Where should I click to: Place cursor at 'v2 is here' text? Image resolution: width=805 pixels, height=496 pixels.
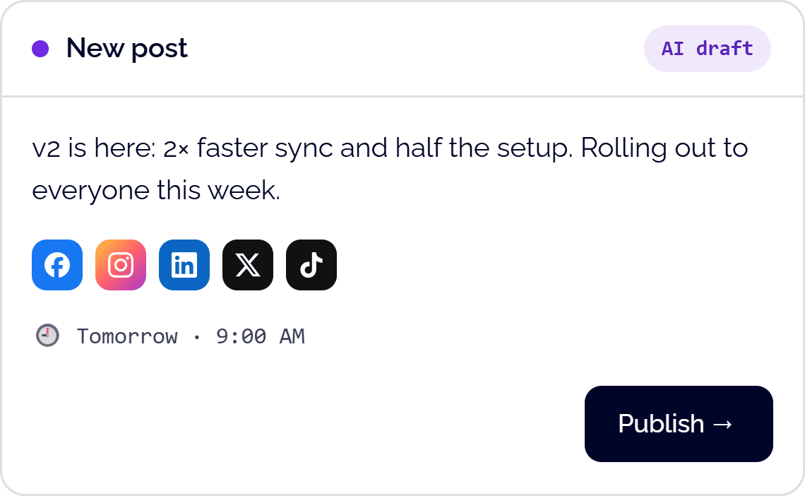point(93,148)
